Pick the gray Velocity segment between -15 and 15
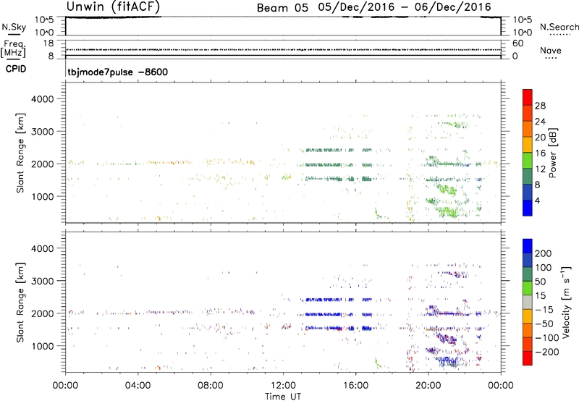The height and width of the screenshot is (401, 579). click(x=528, y=302)
